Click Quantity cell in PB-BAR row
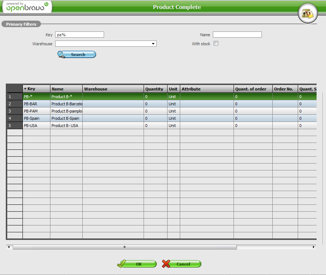Viewport: 326px width, 275px height. (x=156, y=104)
